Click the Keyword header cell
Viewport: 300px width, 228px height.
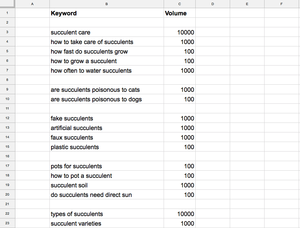106,13
